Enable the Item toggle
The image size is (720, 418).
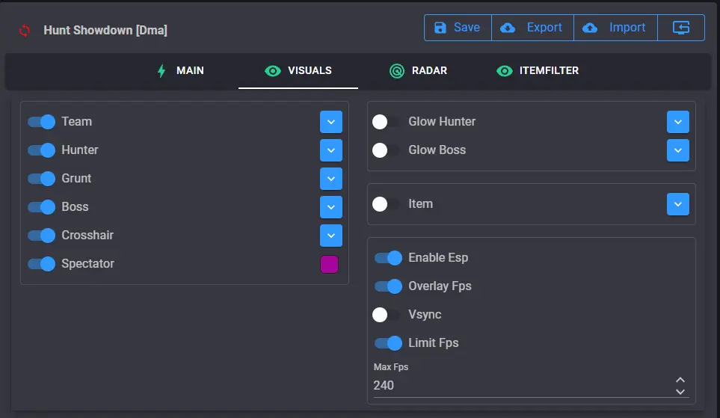(x=387, y=204)
